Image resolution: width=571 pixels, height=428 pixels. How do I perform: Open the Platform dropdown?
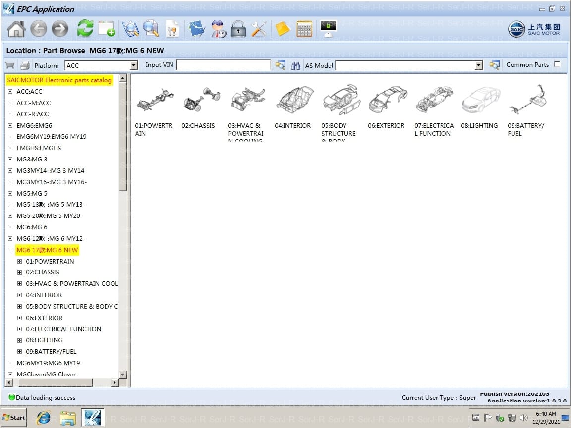134,65
